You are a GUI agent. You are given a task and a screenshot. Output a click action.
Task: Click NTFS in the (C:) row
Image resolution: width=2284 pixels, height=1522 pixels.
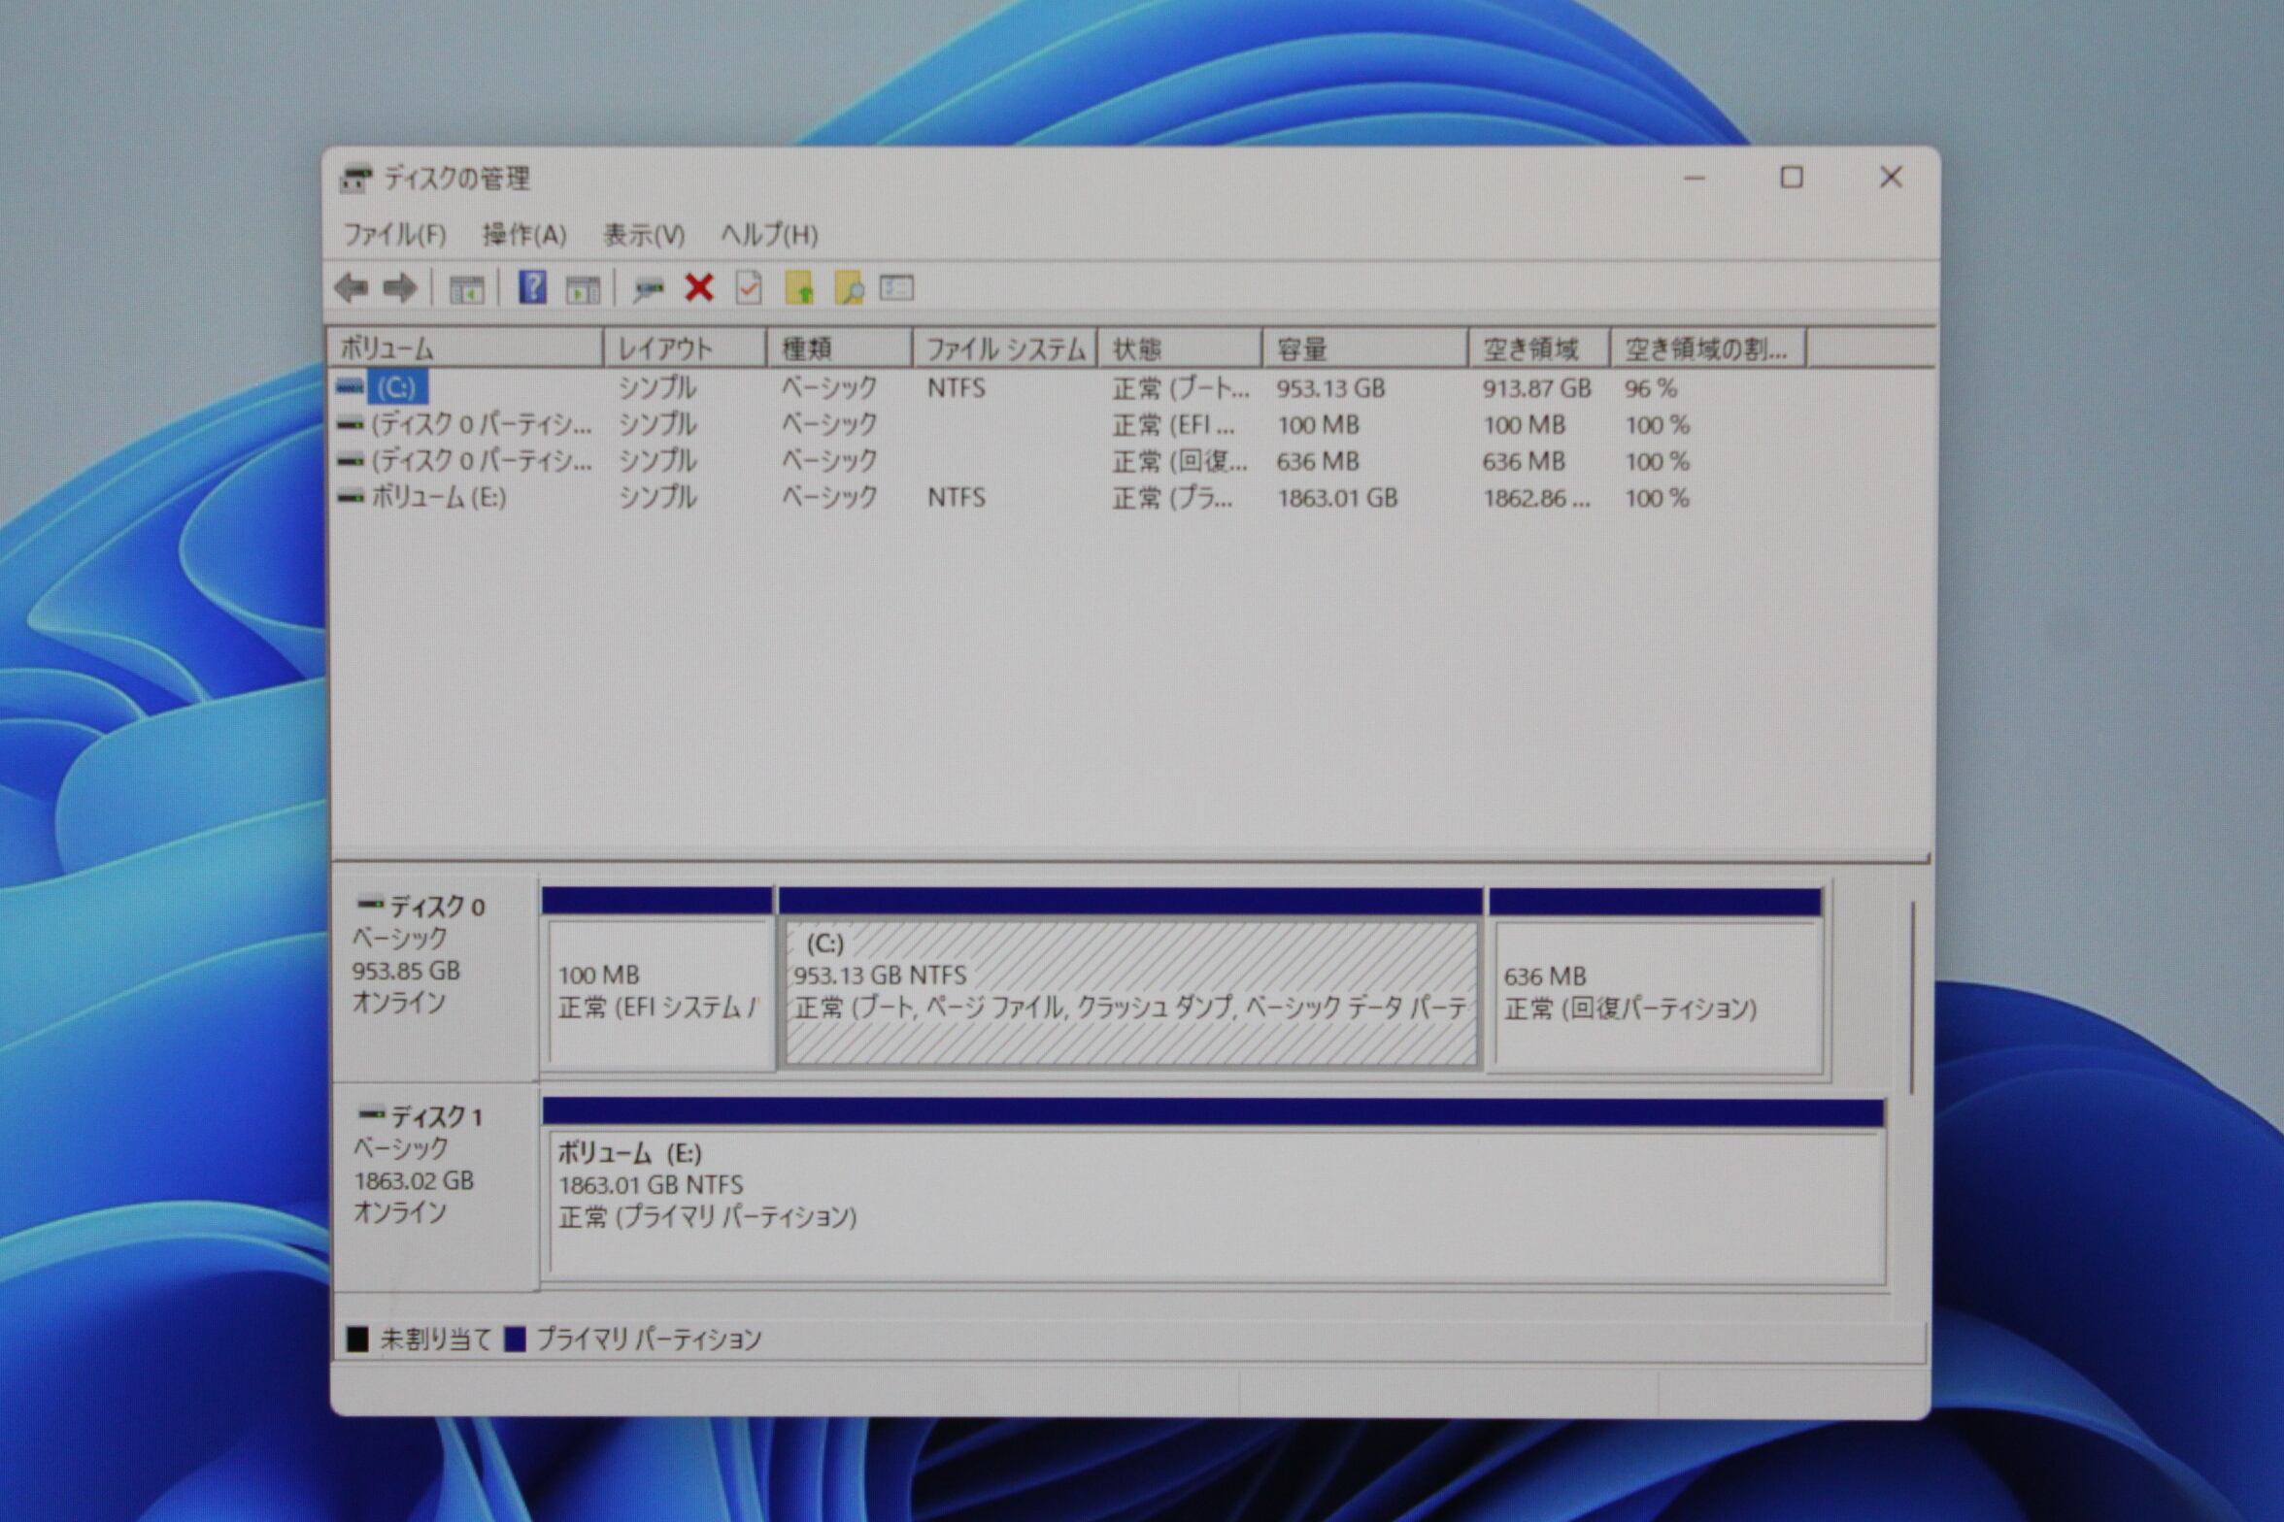957,388
